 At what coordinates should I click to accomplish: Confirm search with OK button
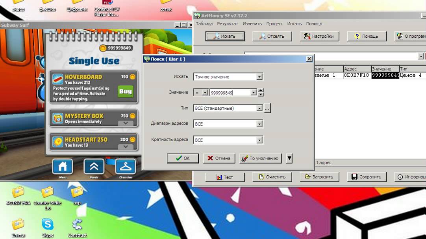pyautogui.click(x=183, y=158)
